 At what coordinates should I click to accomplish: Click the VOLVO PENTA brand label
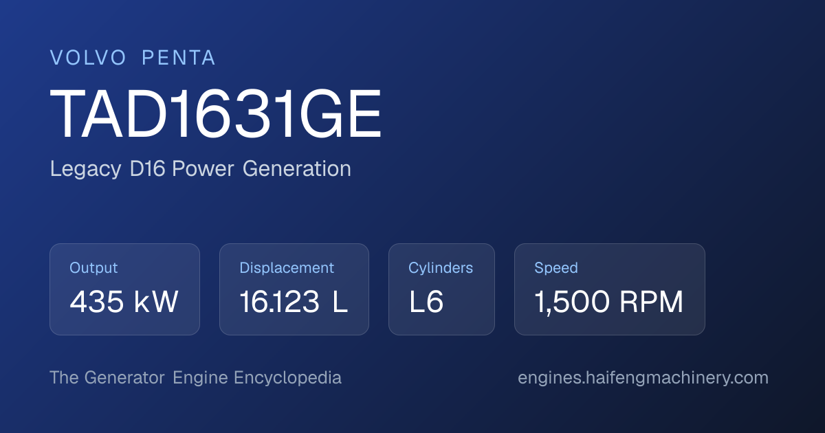(x=133, y=58)
